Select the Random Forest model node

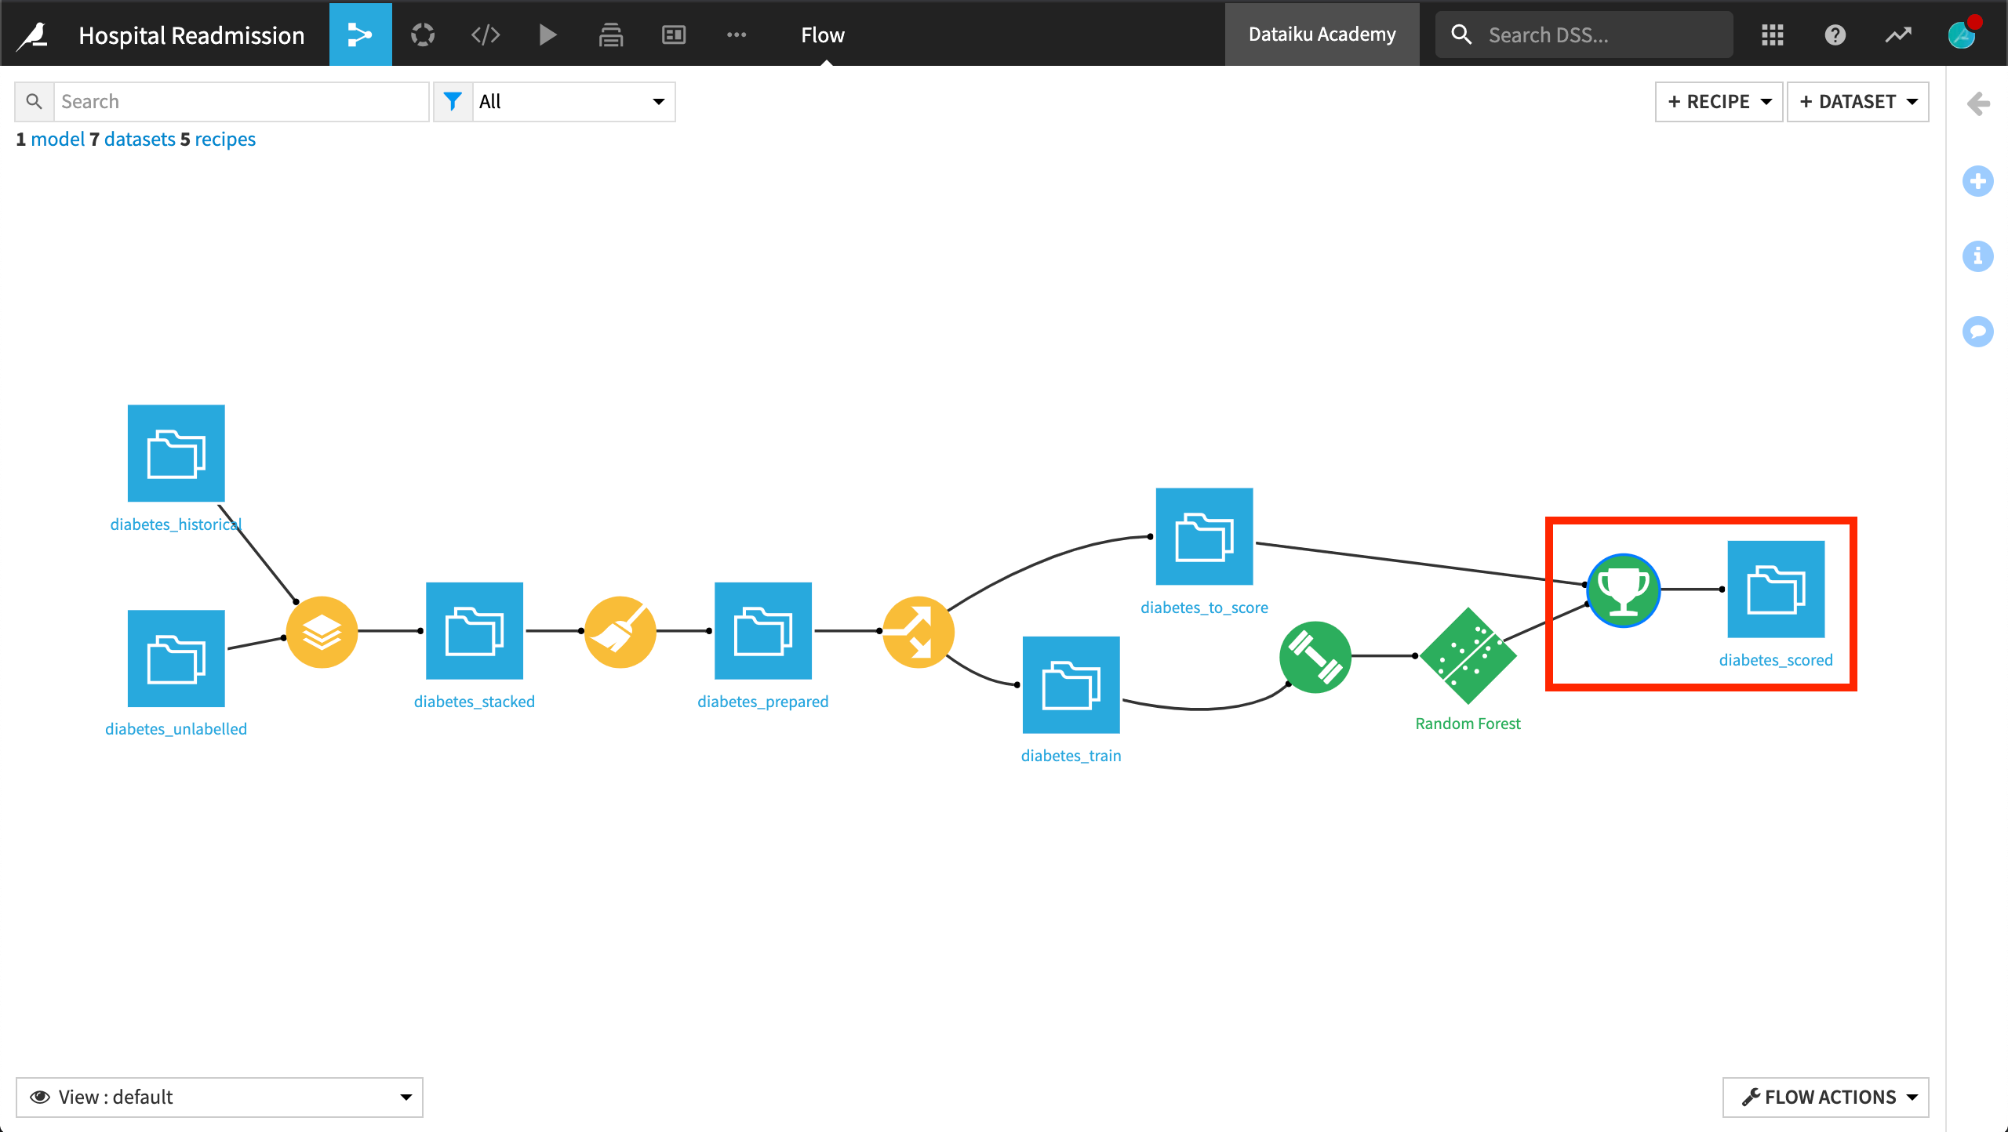(1468, 655)
